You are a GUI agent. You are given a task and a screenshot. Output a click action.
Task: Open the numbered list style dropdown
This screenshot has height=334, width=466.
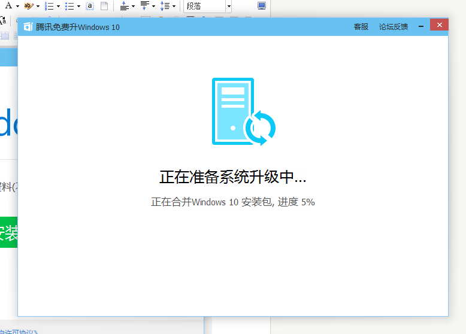(x=58, y=6)
